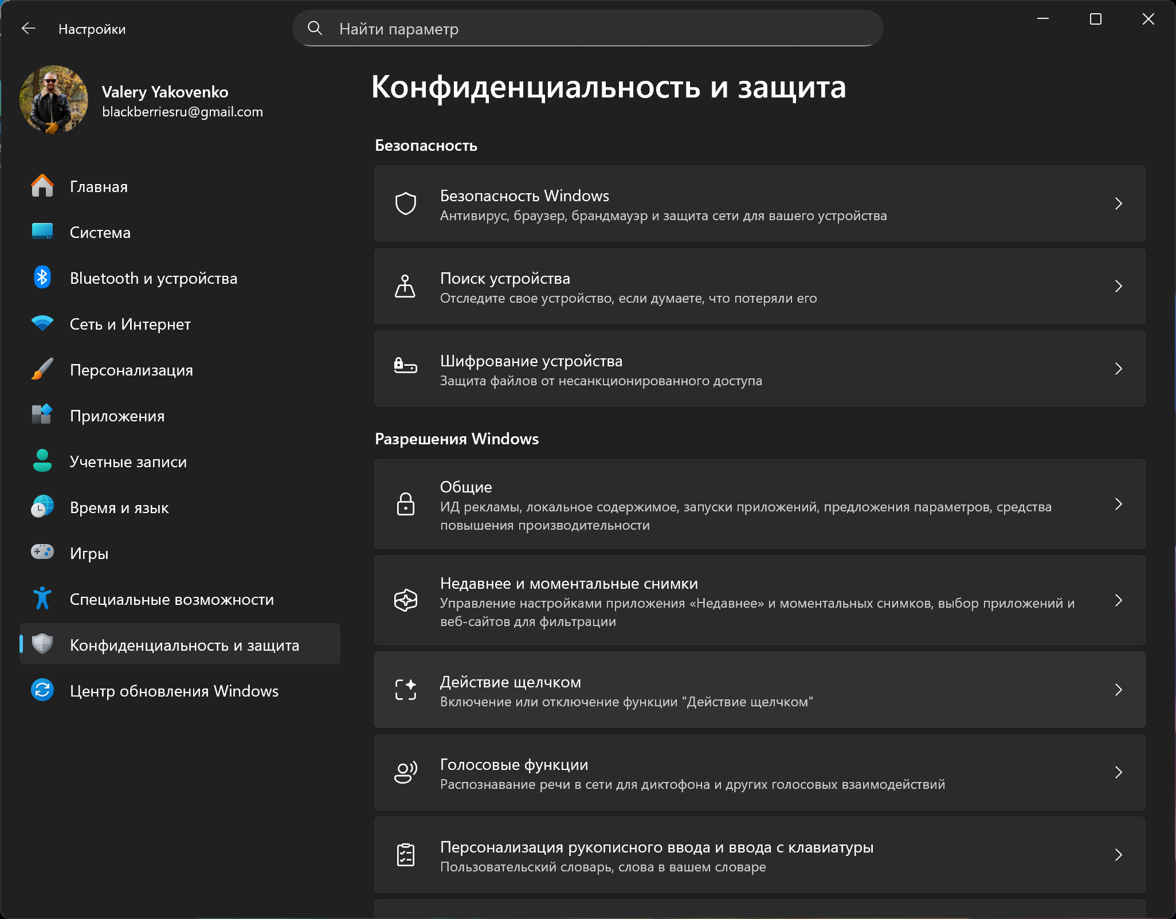Open Сеть и Интернет section
Image resolution: width=1176 pixels, height=919 pixels.
point(180,324)
